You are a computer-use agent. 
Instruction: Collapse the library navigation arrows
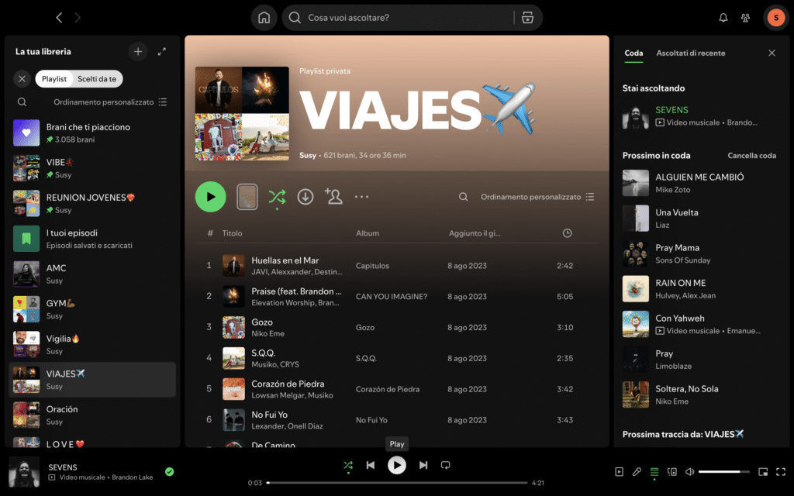[162, 51]
